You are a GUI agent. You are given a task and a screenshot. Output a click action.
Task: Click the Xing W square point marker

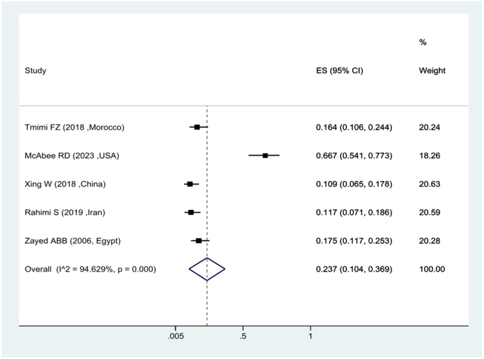(190, 184)
